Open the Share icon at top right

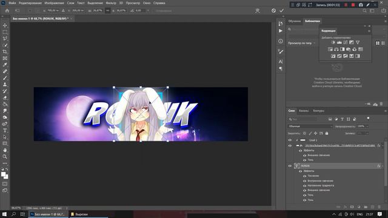click(x=384, y=11)
